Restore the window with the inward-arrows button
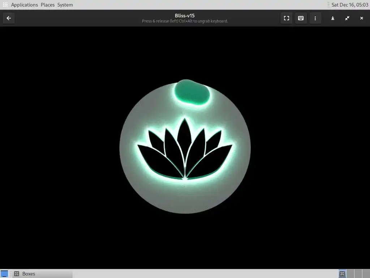The width and height of the screenshot is (370, 278). point(347,18)
